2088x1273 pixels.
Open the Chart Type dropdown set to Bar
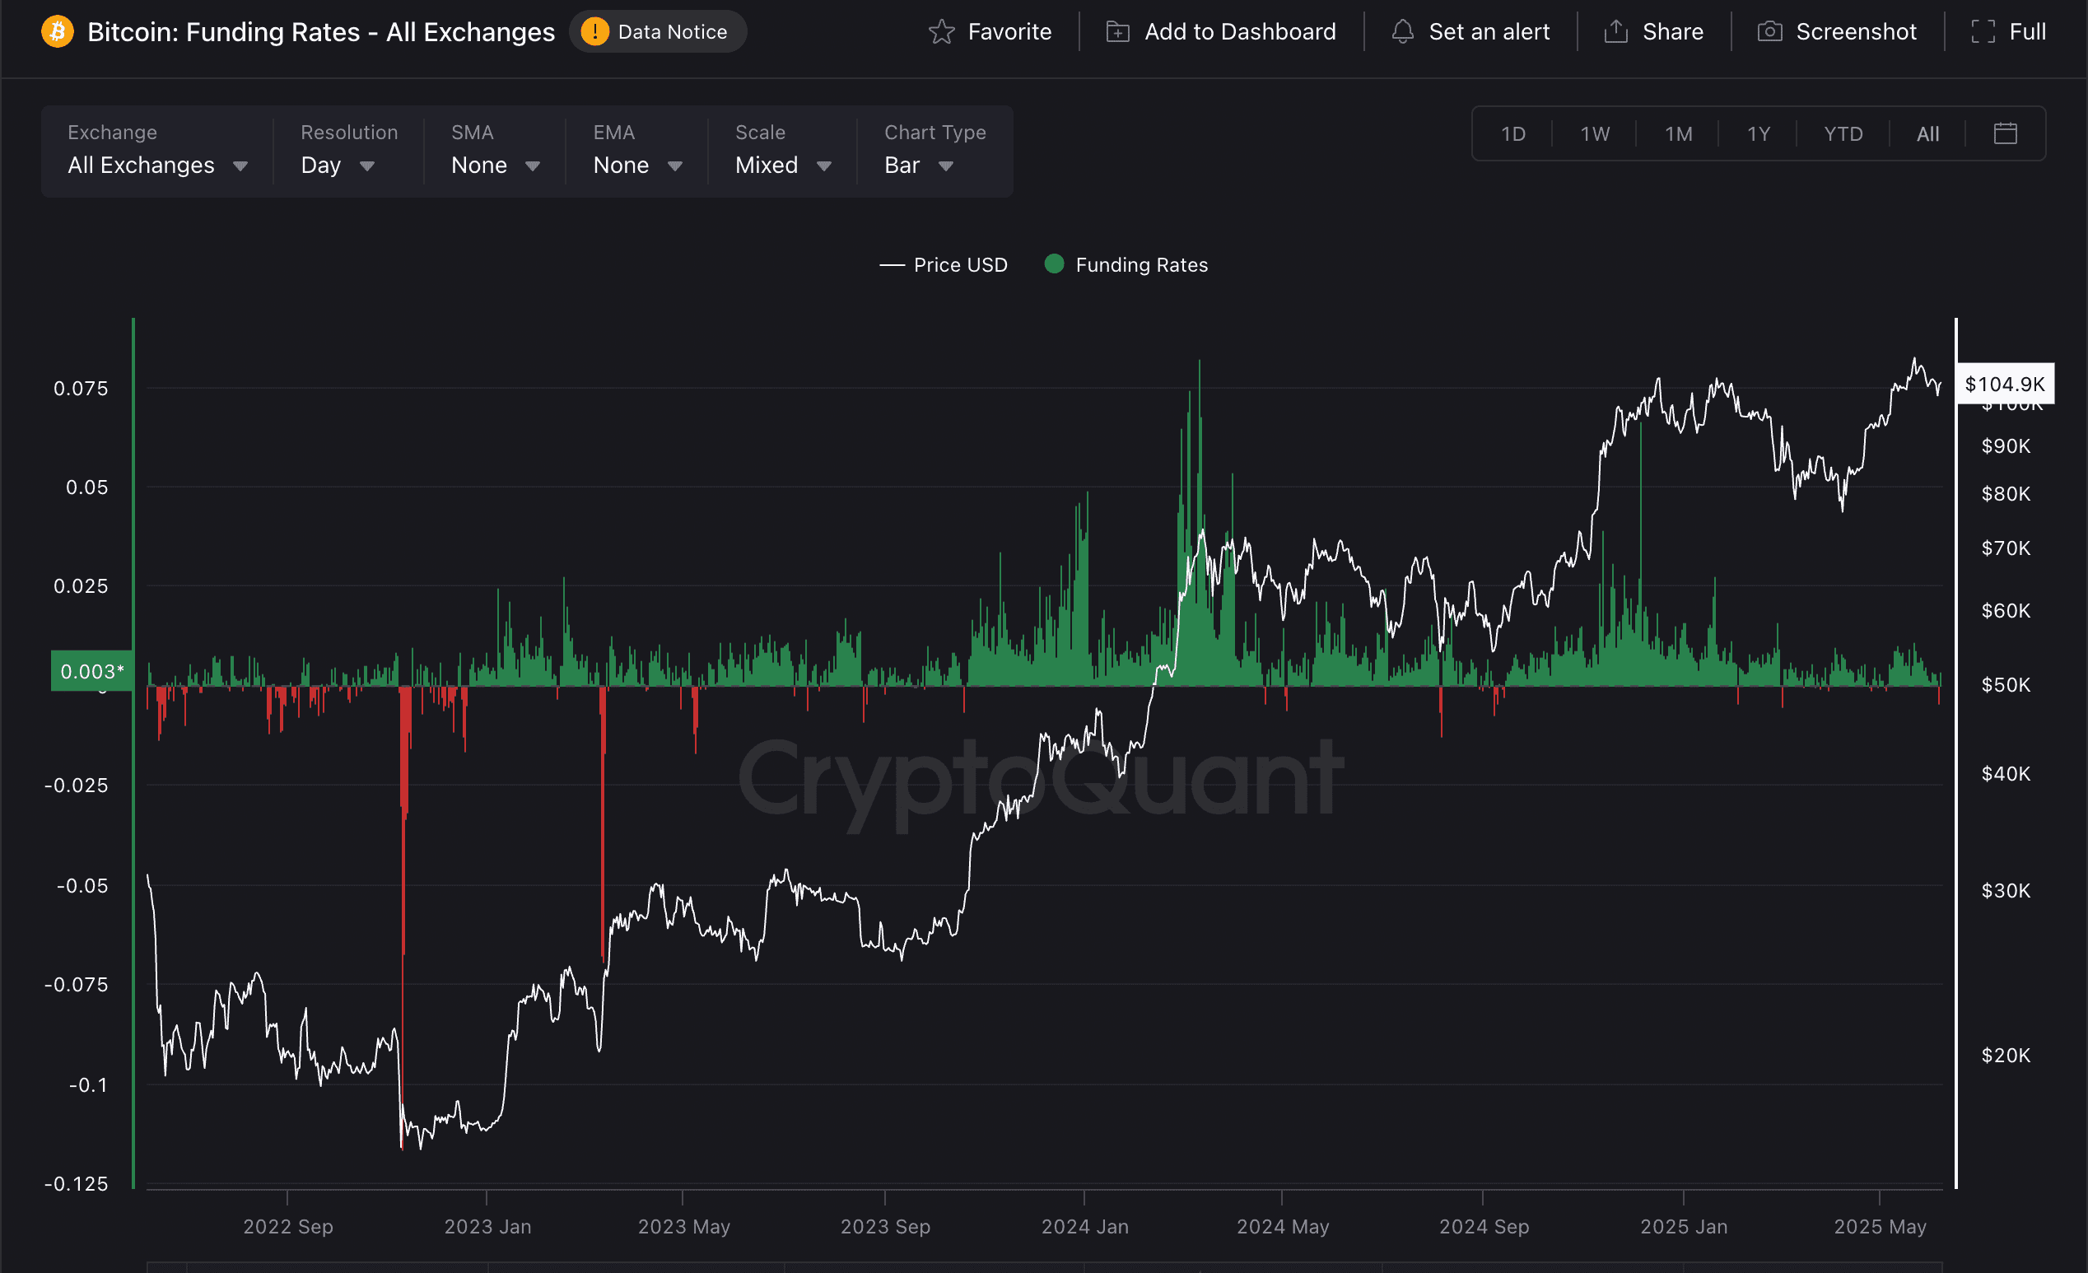(x=934, y=152)
